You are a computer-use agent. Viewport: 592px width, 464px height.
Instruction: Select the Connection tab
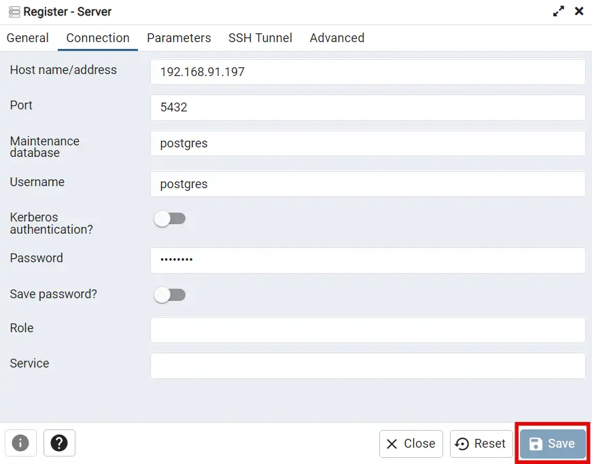(98, 38)
